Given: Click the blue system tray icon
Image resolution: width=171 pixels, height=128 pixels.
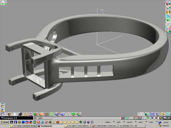Looking at the screenshot, I should [x=160, y=122].
